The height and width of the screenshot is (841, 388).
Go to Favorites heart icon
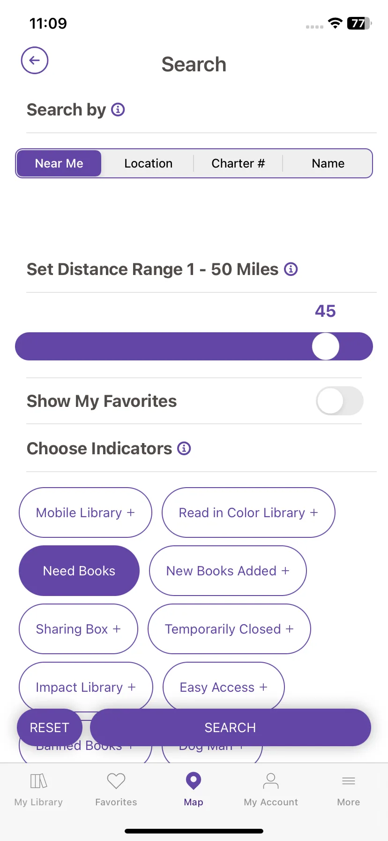pos(116,781)
